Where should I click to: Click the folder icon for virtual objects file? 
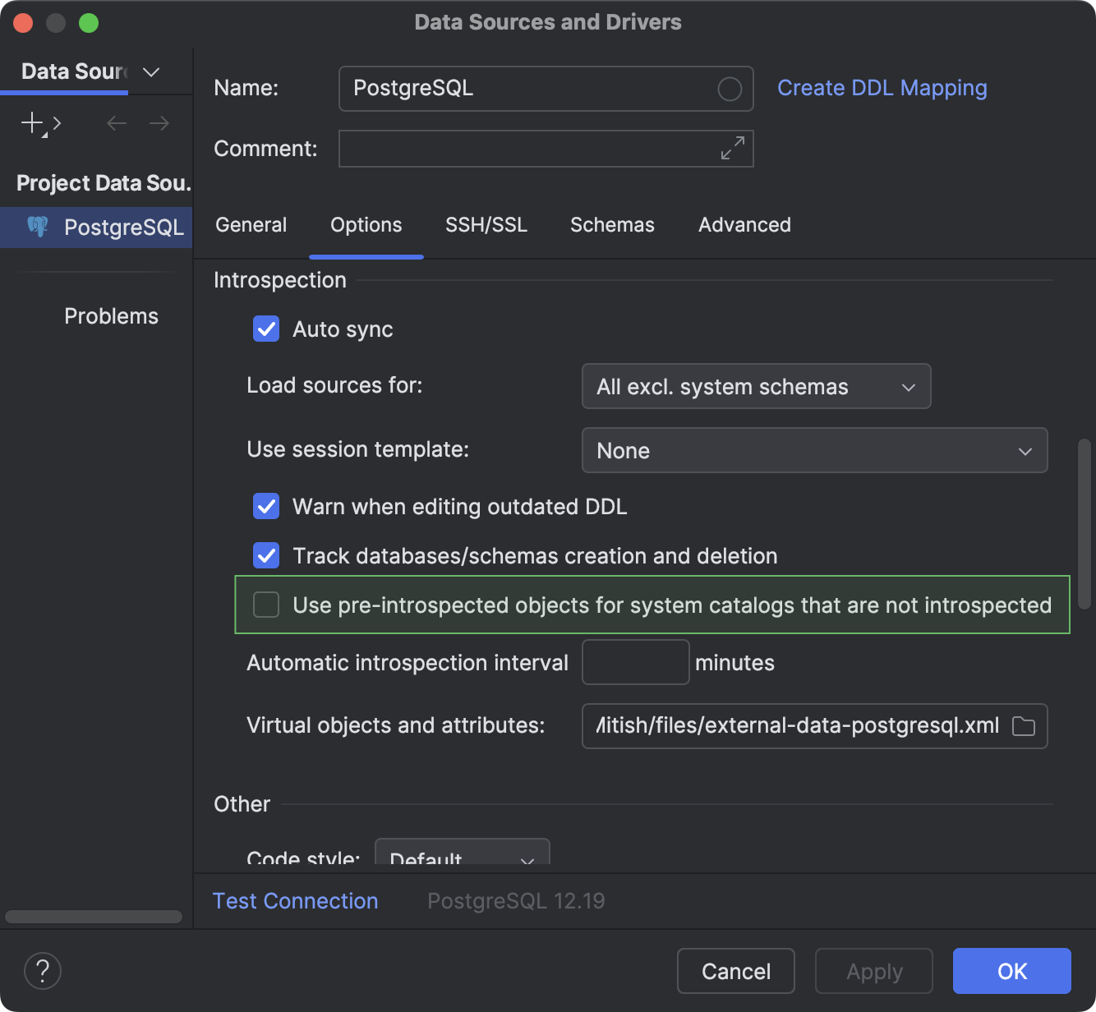(1024, 726)
